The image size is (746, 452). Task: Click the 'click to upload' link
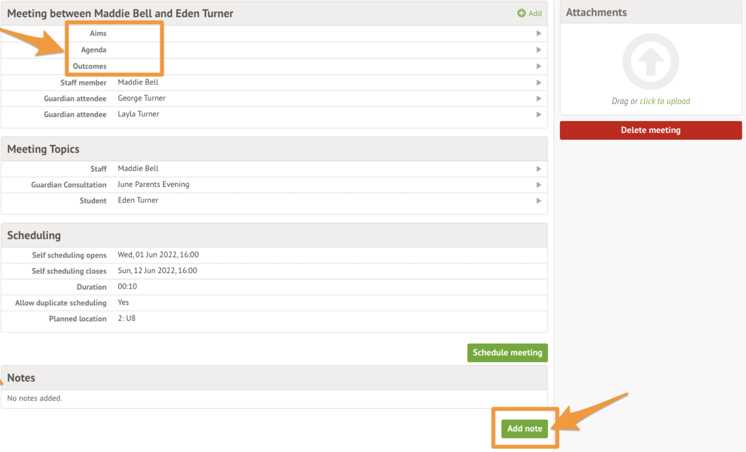click(x=665, y=101)
